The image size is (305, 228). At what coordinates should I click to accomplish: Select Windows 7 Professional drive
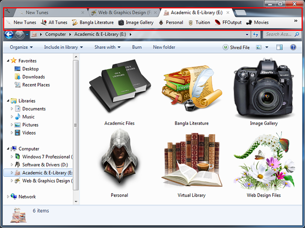coord(44,157)
